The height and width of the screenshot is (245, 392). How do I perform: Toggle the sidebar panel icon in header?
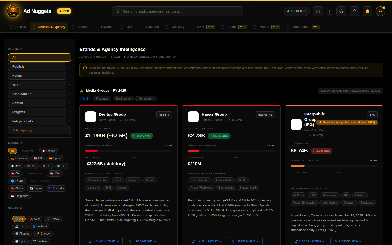[318, 11]
